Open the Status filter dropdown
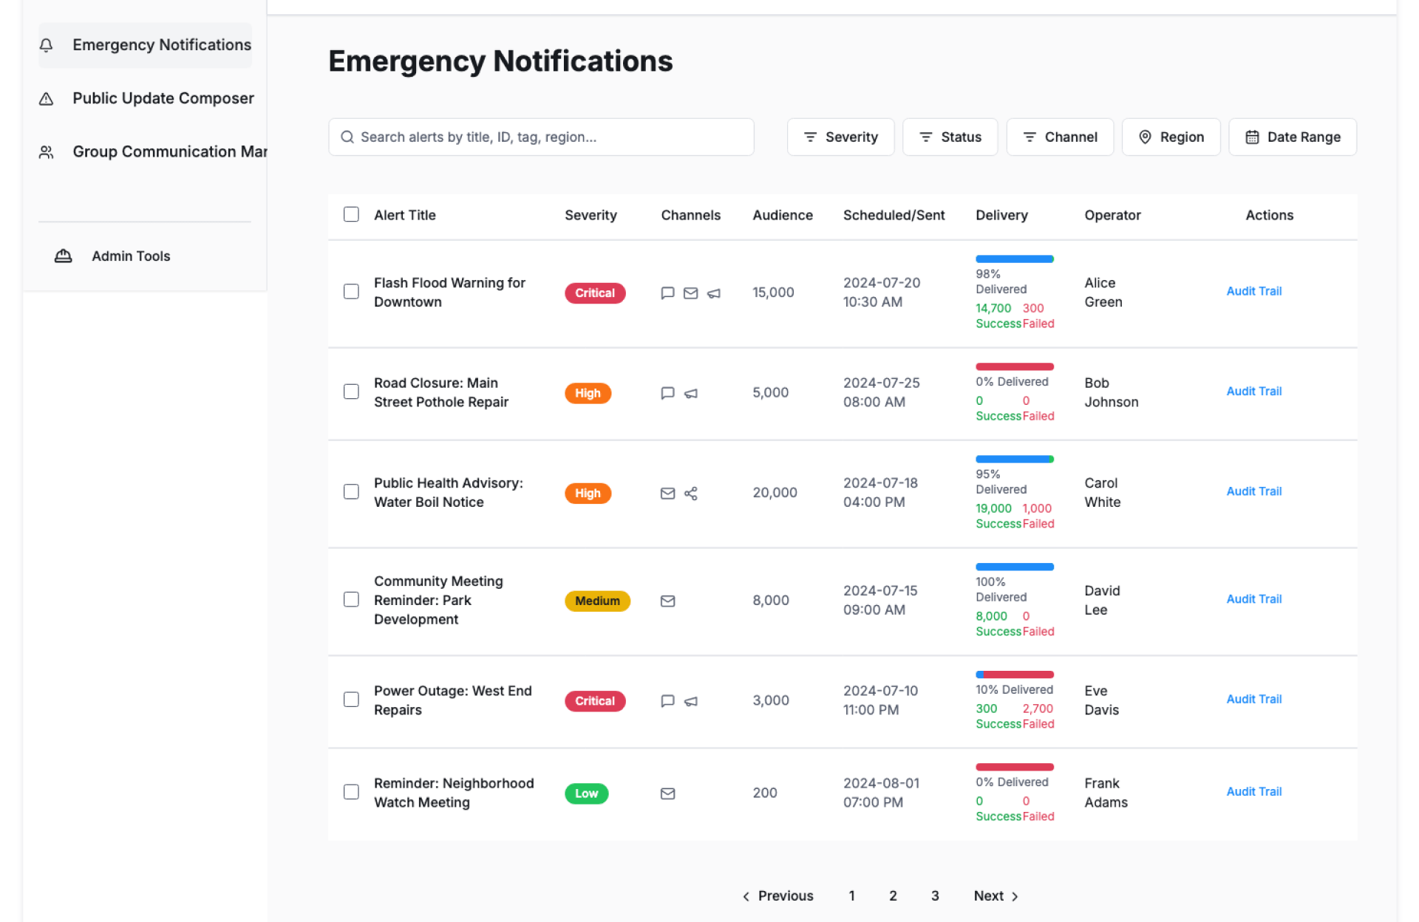The width and height of the screenshot is (1419, 922). point(950,137)
